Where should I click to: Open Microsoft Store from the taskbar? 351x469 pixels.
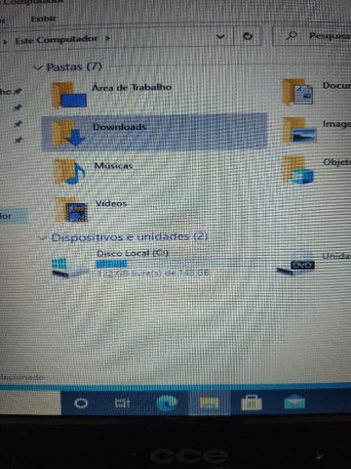click(x=252, y=403)
